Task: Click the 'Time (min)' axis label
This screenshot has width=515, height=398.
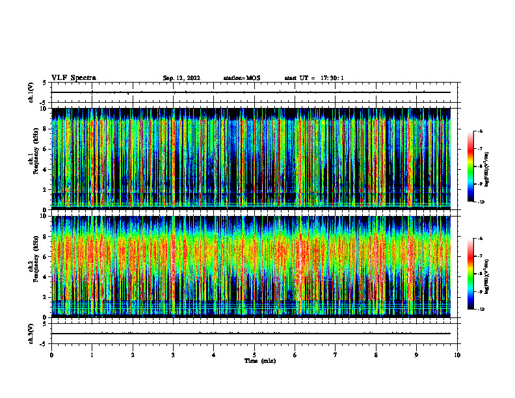Action: tap(260, 361)
